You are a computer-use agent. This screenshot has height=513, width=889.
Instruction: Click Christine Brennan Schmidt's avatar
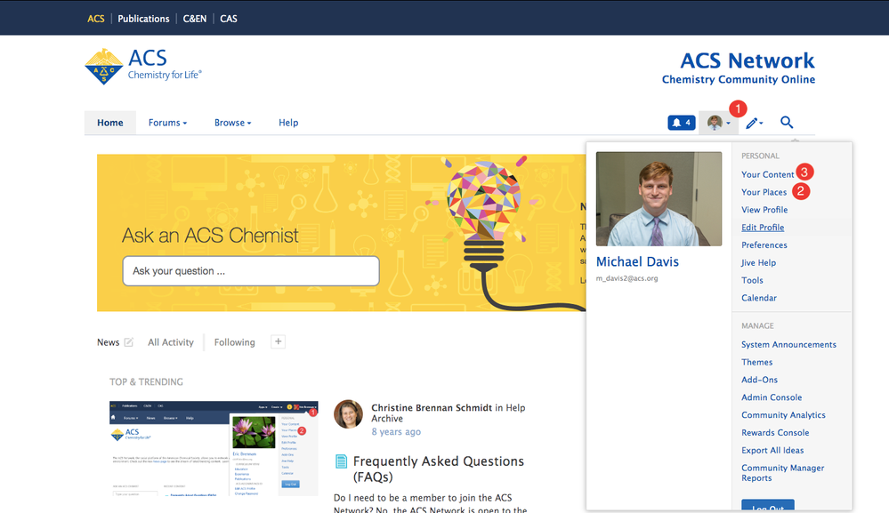tap(348, 414)
